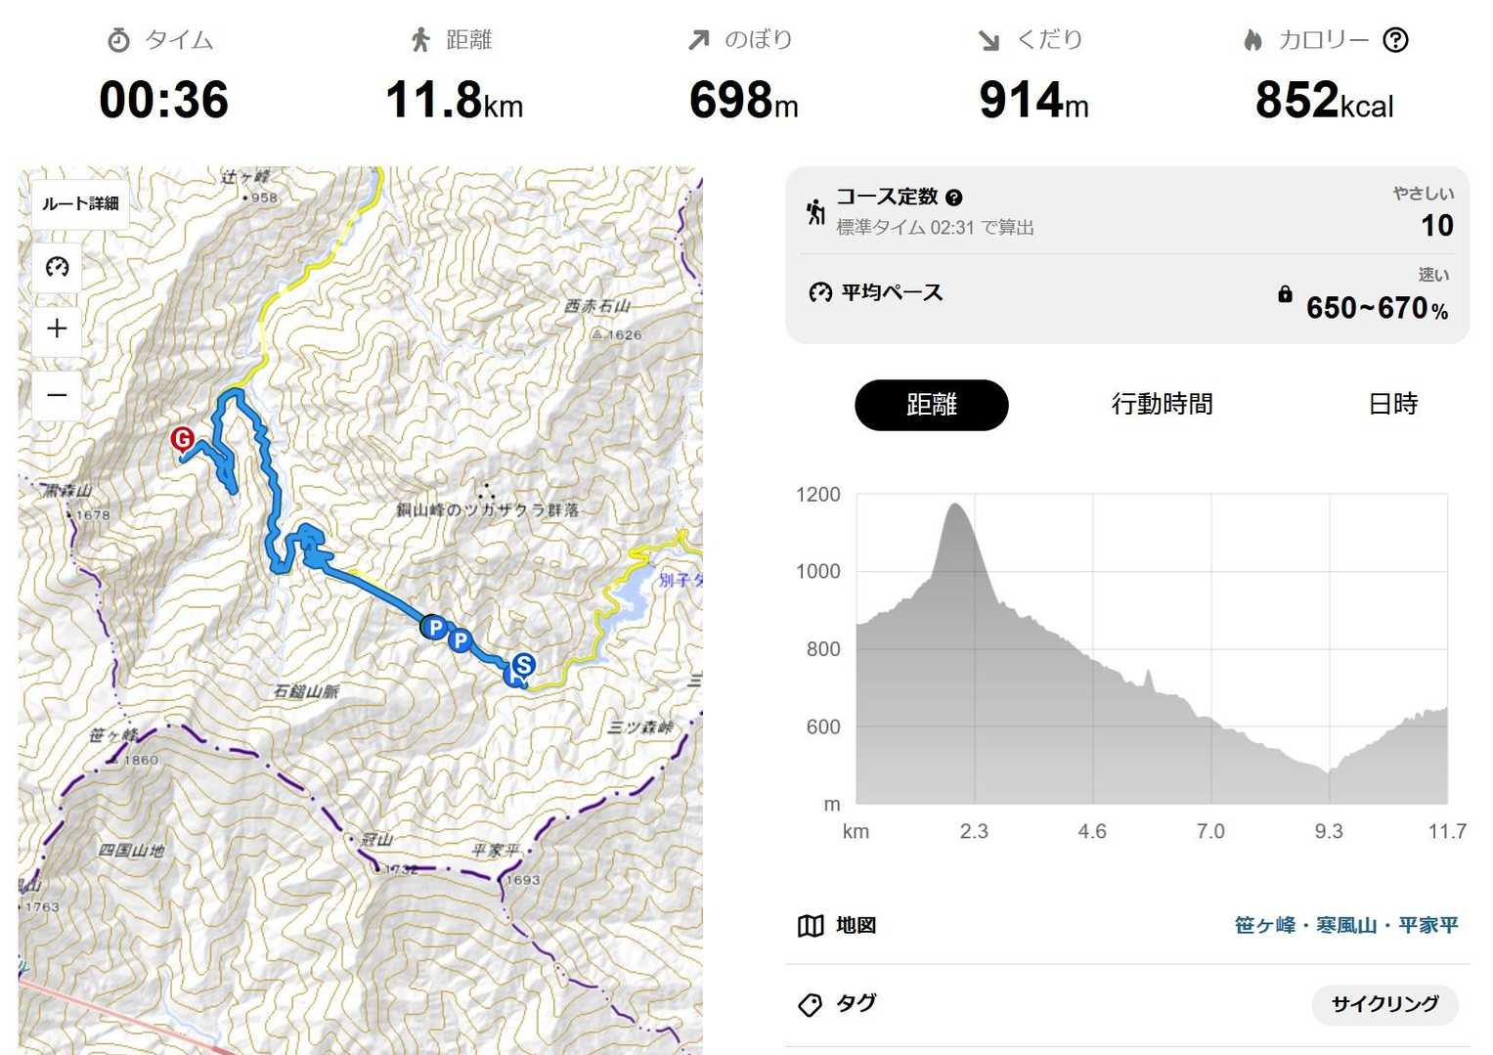Open the 笹ヶ峰・寒風山・平家平 map link
The image size is (1493, 1055).
tap(1345, 926)
